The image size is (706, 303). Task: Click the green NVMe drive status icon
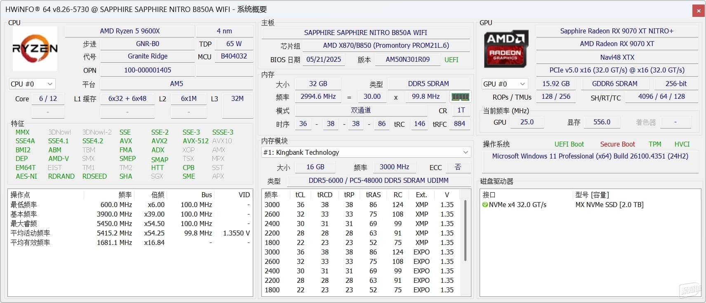(x=485, y=205)
